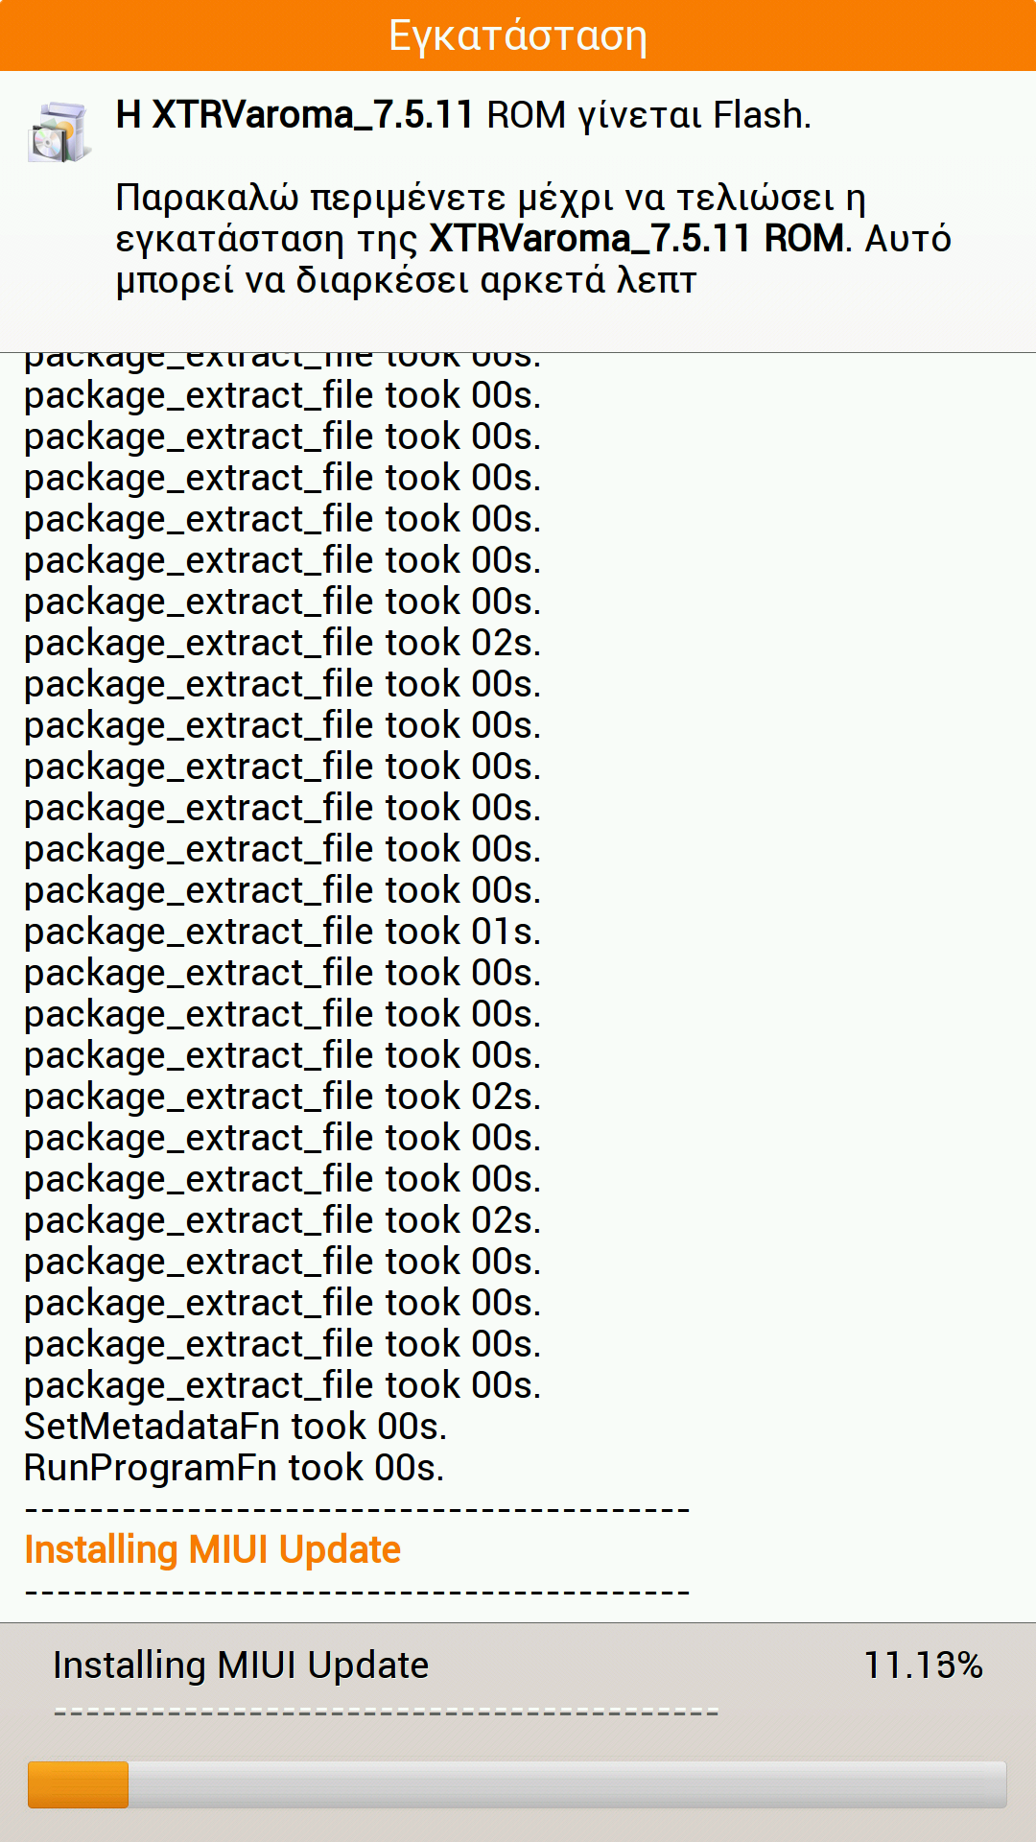This screenshot has height=1842, width=1036.
Task: Click the installer package disc icon
Action: (x=59, y=132)
